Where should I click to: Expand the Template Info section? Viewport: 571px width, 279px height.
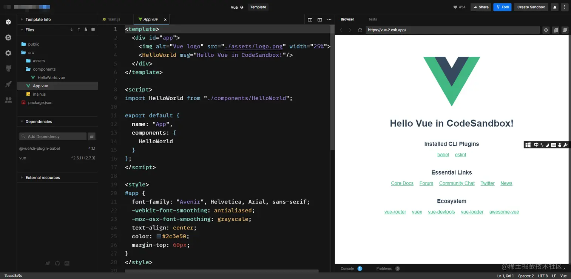point(57,19)
